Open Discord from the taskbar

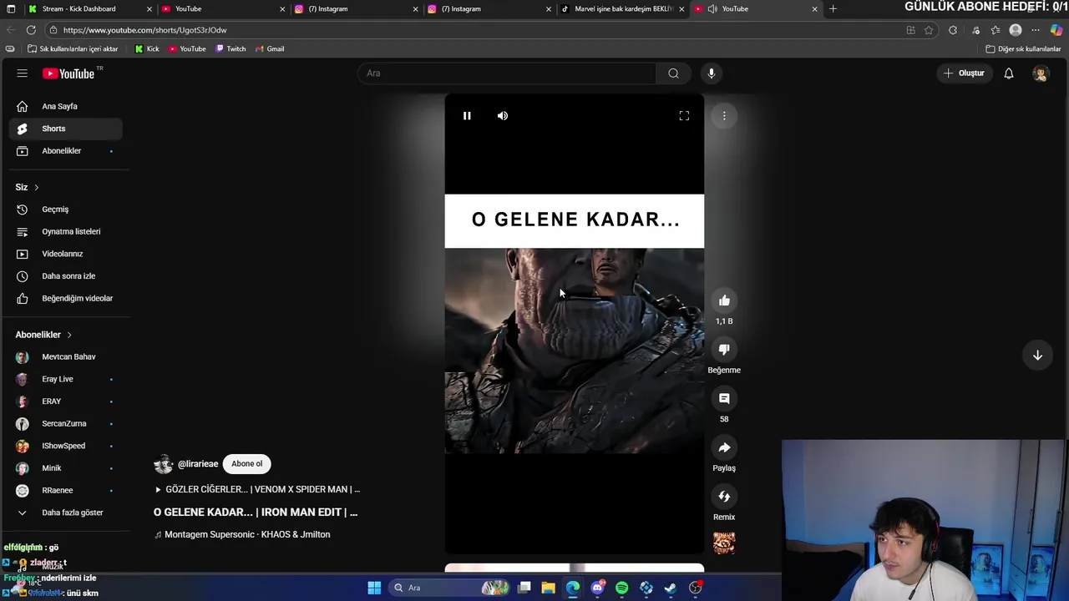coord(597,588)
